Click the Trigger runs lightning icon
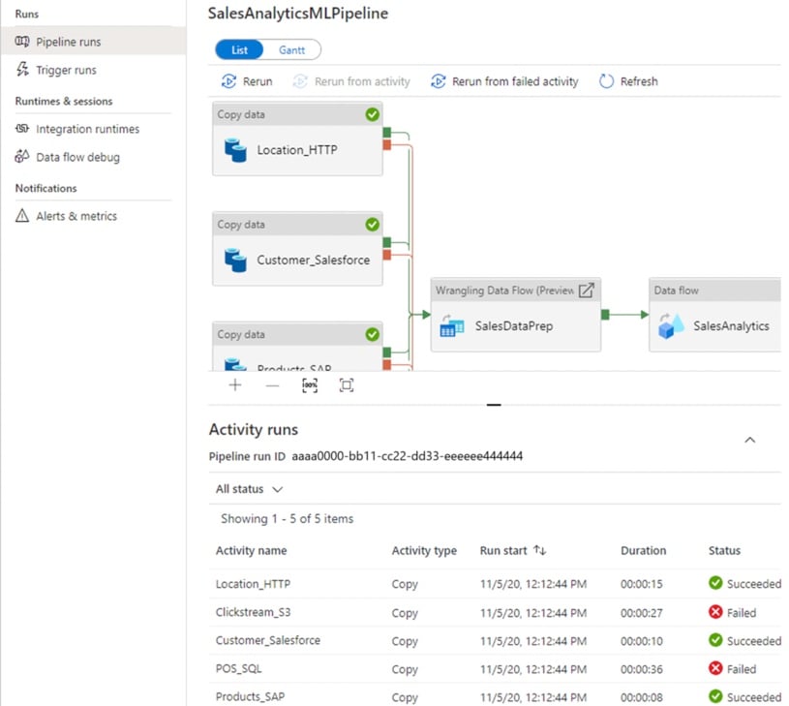Viewport: 789px width, 706px height. [22, 70]
